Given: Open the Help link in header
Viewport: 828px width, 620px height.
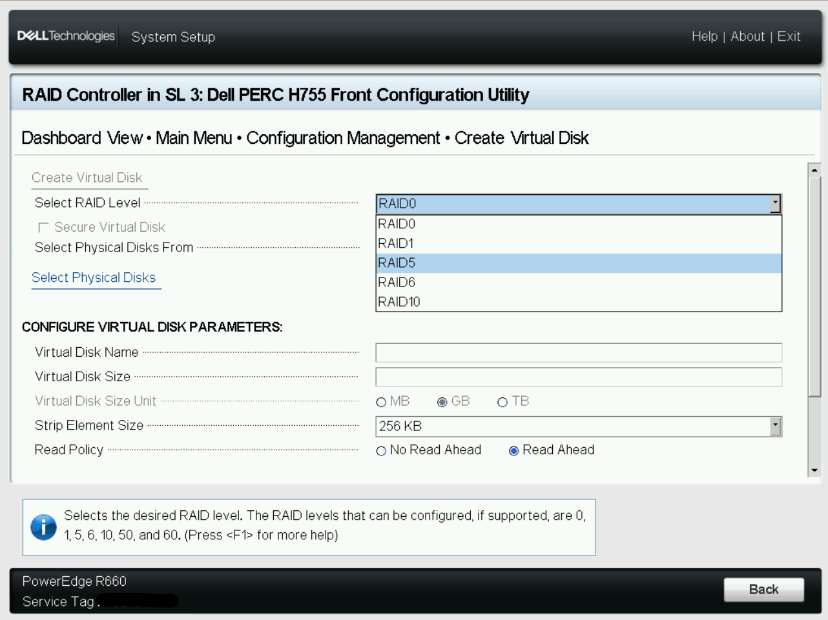Looking at the screenshot, I should 705,37.
